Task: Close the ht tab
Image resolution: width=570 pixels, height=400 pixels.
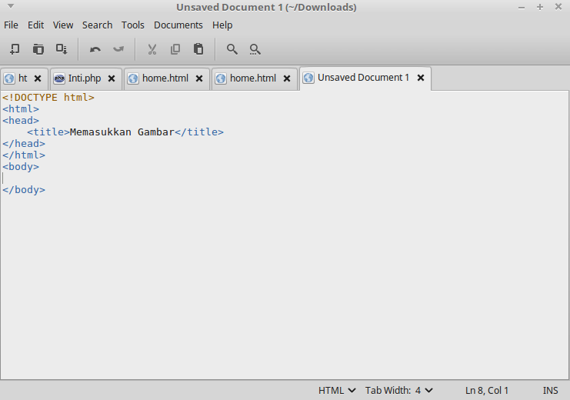Action: (x=38, y=78)
